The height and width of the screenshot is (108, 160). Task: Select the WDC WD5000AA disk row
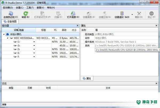tap(41, 38)
